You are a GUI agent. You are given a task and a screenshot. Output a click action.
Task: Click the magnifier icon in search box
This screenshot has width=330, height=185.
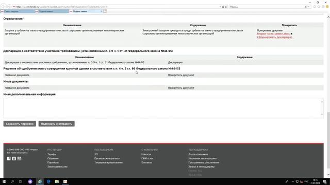[x=306, y=7]
